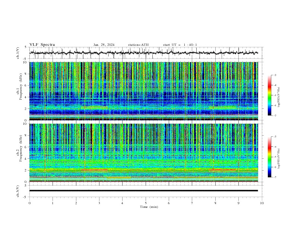Click the time axis tick label "1"
295x228 pixels.
pos(53,203)
